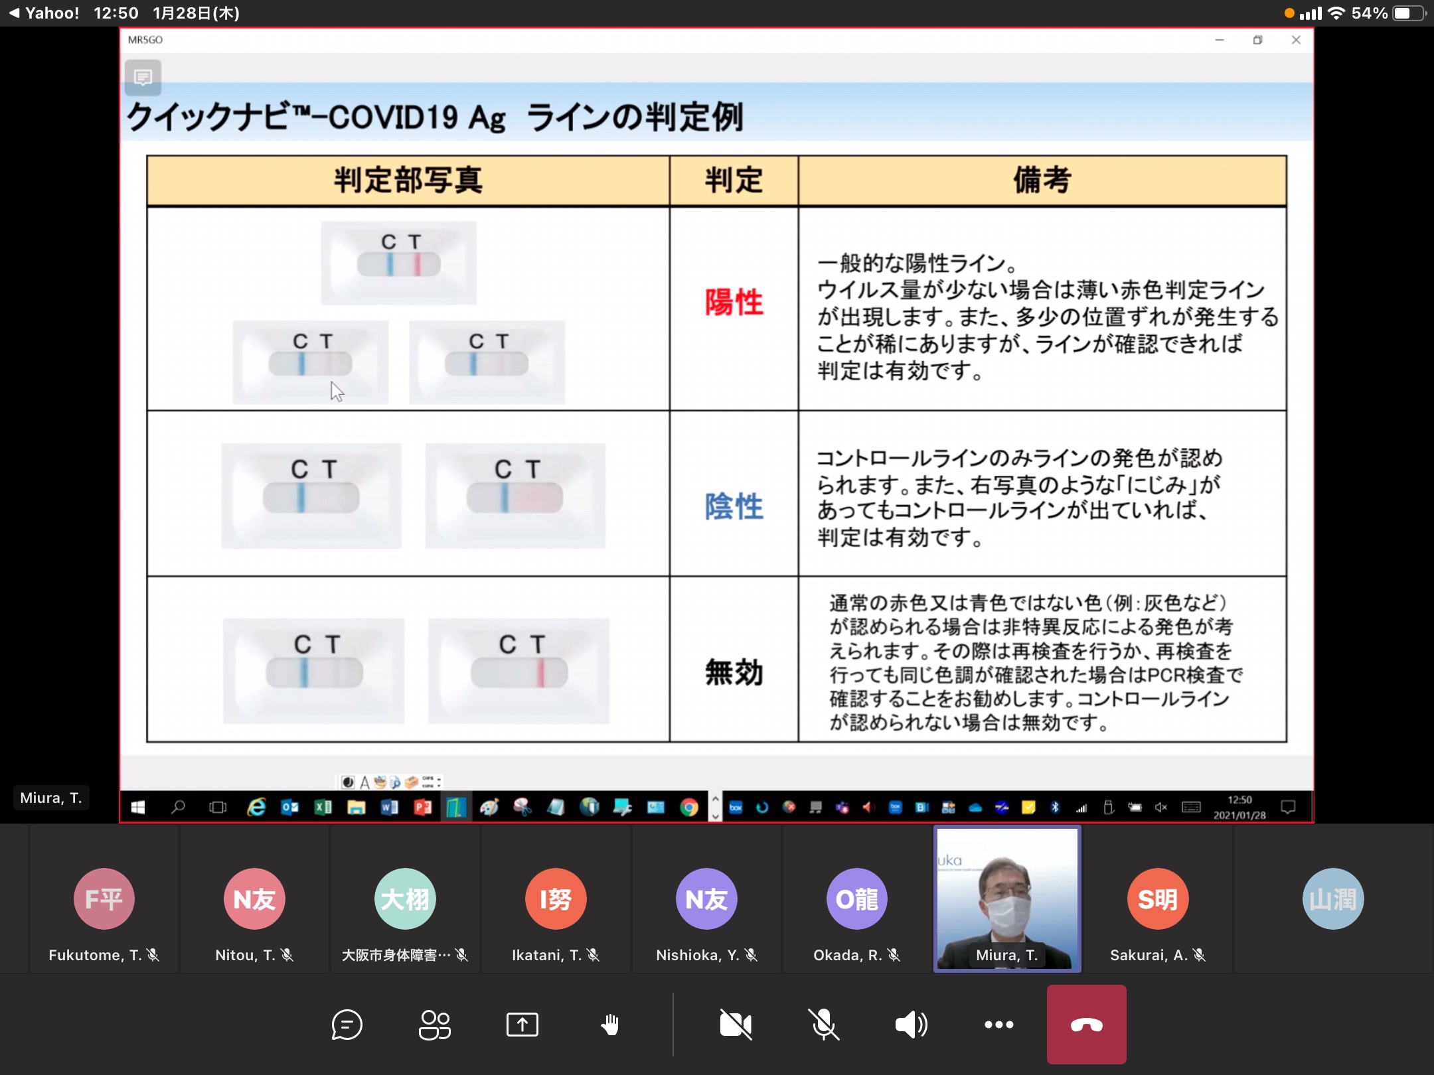Return to Yahoo! app via back link
The width and height of the screenshot is (1434, 1075).
click(x=44, y=13)
